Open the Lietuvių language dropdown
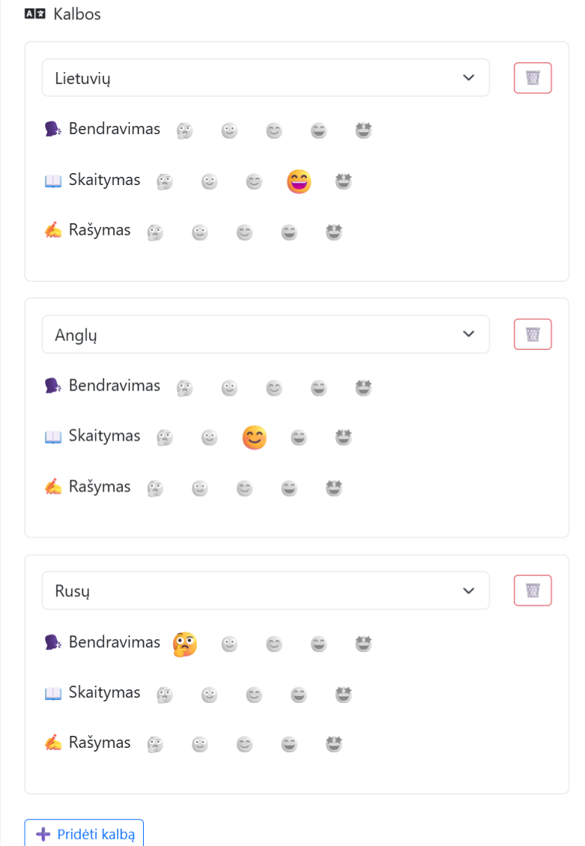Screen dimensions: 585x846 point(266,78)
